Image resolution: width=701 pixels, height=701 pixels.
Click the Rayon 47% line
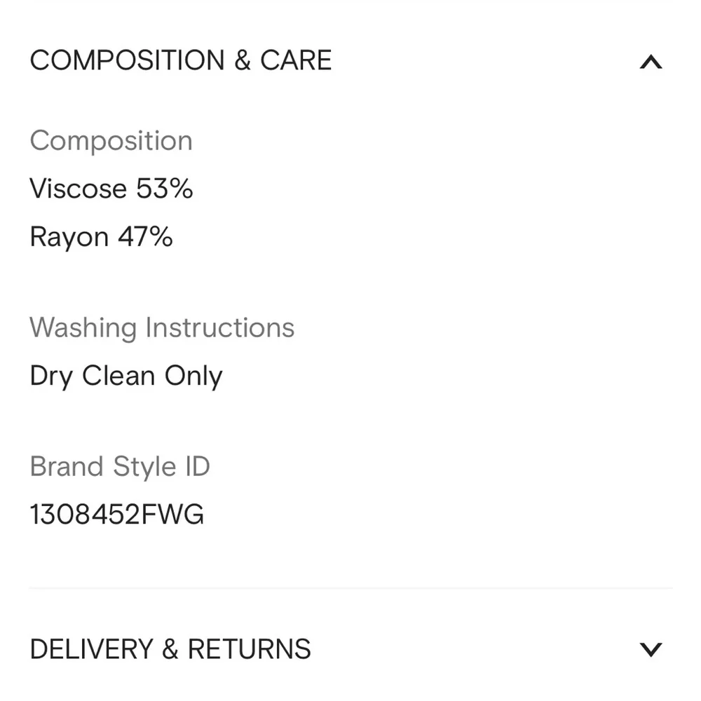coord(101,237)
